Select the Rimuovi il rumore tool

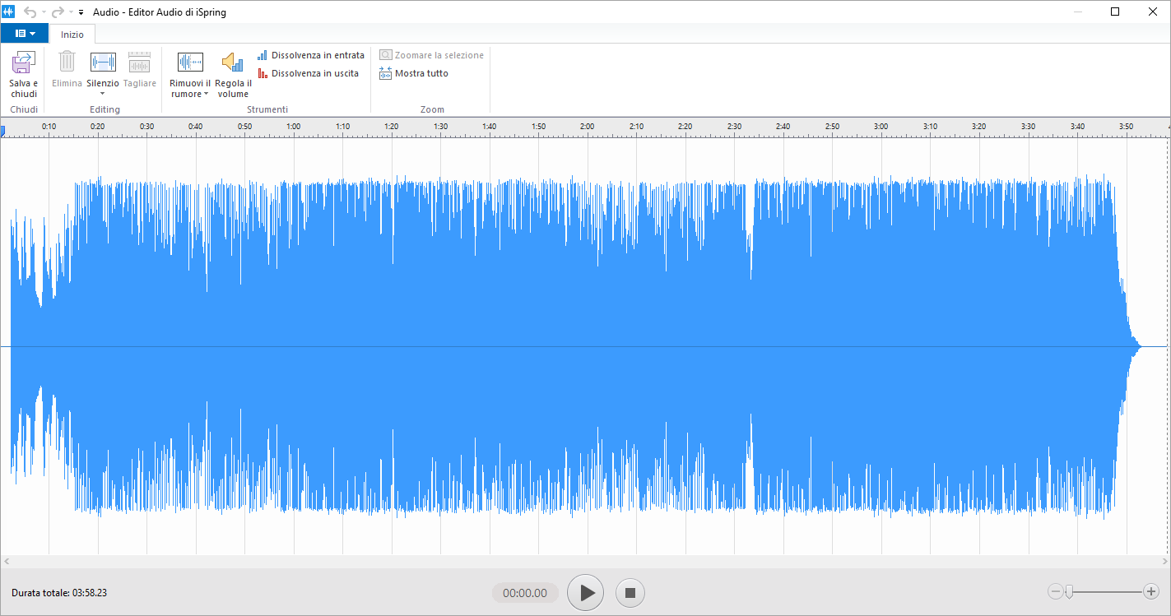pos(190,63)
